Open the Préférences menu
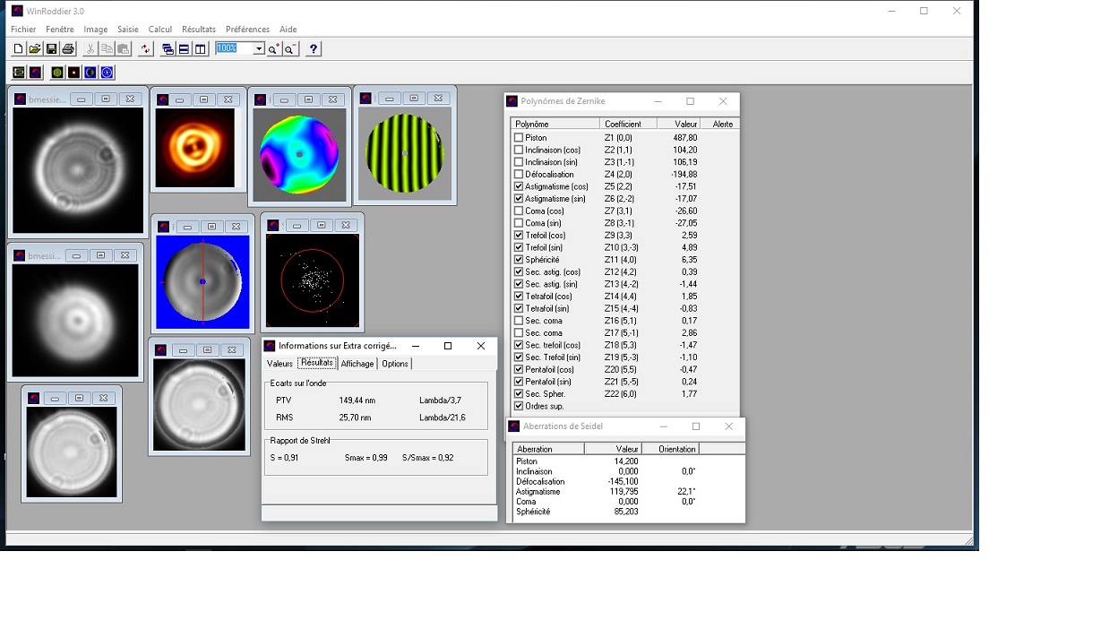The width and height of the screenshot is (1101, 620). (x=246, y=30)
